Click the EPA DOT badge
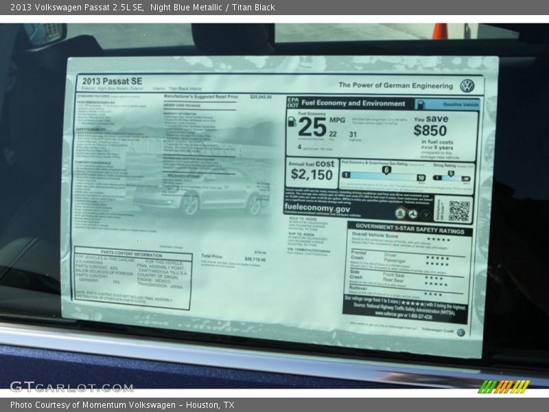Image resolution: width=549 pixels, height=412 pixels. [x=292, y=103]
